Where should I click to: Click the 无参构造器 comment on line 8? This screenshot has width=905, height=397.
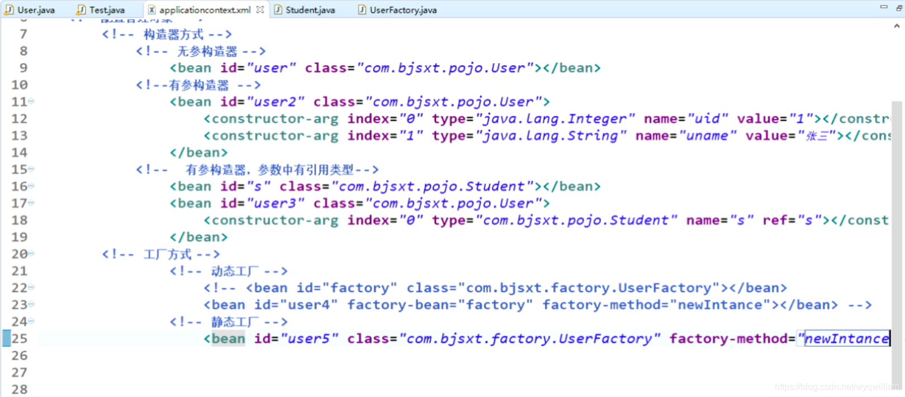[x=201, y=51]
